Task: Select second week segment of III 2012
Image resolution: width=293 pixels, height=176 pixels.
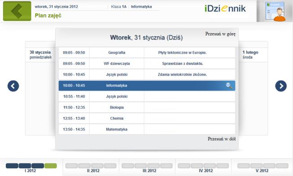Action: click(x=141, y=166)
